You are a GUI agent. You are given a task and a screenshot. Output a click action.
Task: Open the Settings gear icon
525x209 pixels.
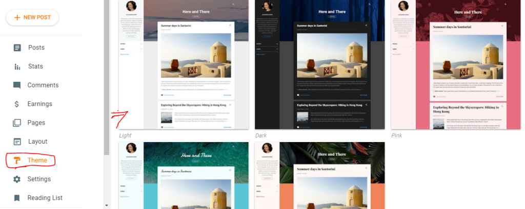coord(17,179)
